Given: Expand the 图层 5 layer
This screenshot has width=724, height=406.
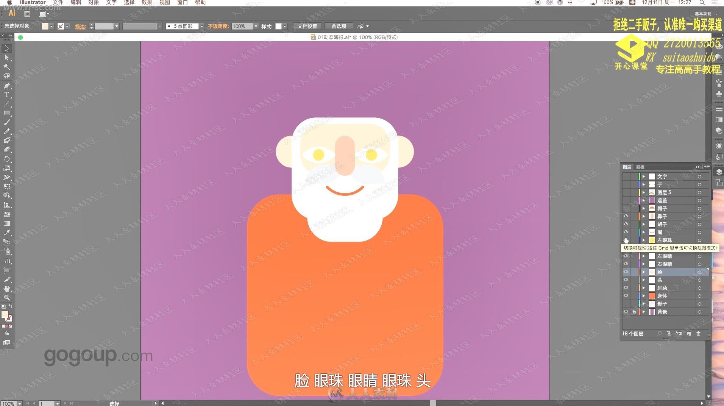Looking at the screenshot, I should [x=643, y=192].
